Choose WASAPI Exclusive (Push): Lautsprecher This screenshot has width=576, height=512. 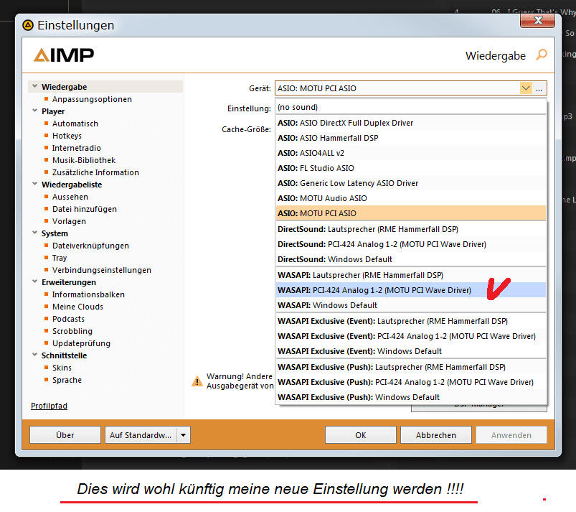pos(411,367)
